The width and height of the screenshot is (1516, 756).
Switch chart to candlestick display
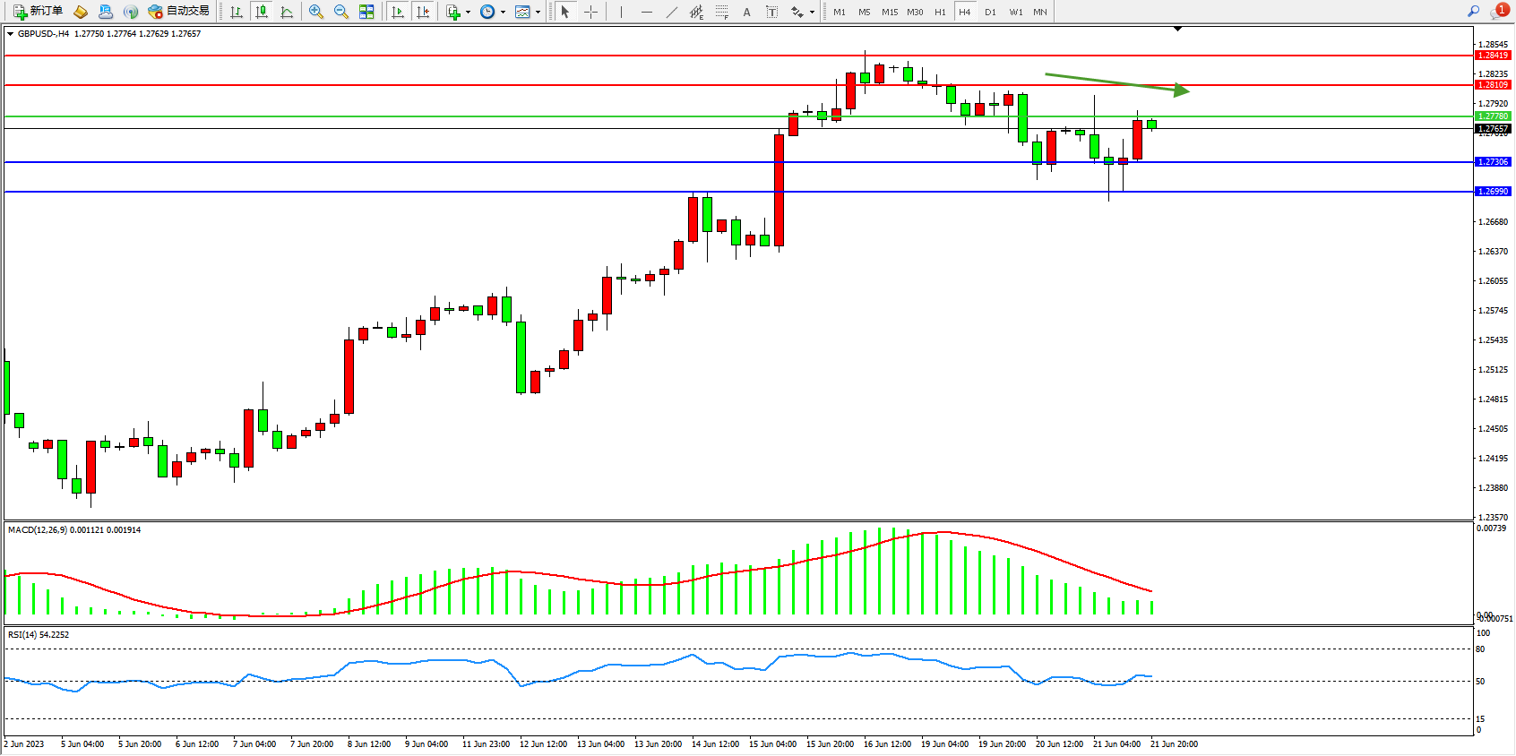[262, 12]
